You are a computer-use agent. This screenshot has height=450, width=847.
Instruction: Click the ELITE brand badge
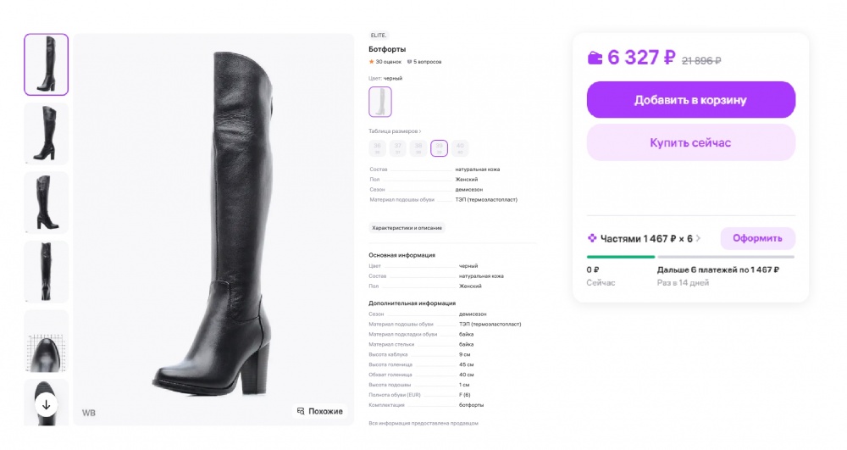point(378,36)
